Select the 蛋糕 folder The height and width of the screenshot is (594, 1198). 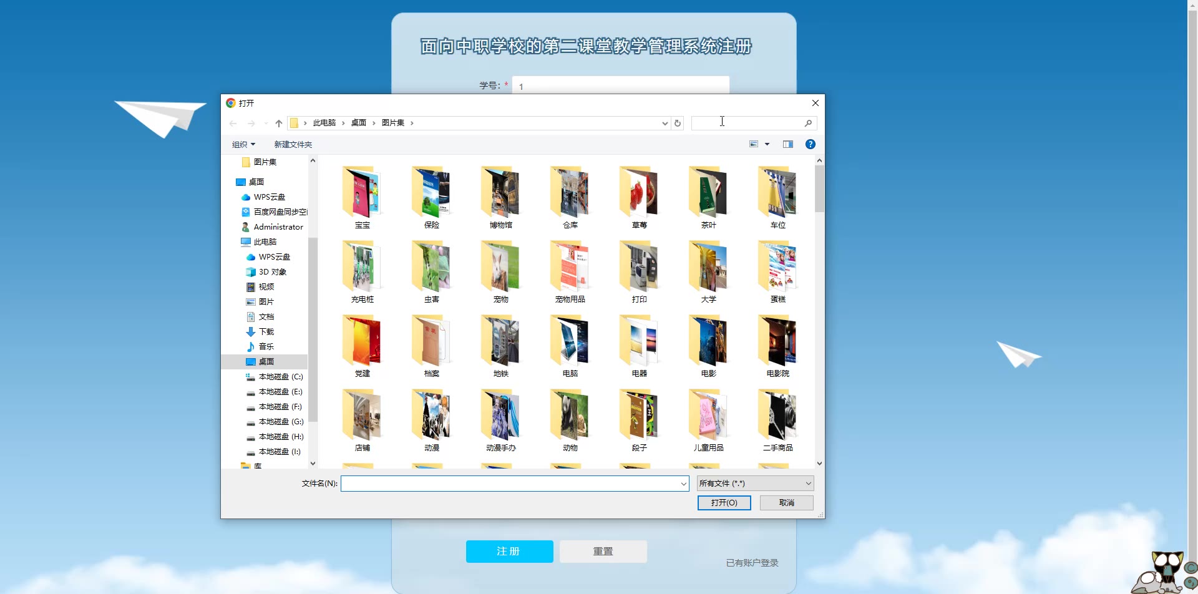coord(778,272)
